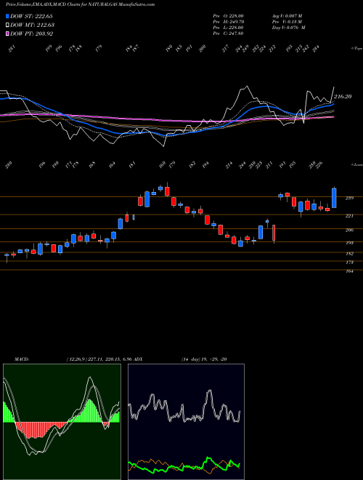Open the ADX indicator chart panel

pos(186,422)
